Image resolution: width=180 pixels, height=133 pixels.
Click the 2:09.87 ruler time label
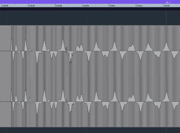(x=32, y=6)
